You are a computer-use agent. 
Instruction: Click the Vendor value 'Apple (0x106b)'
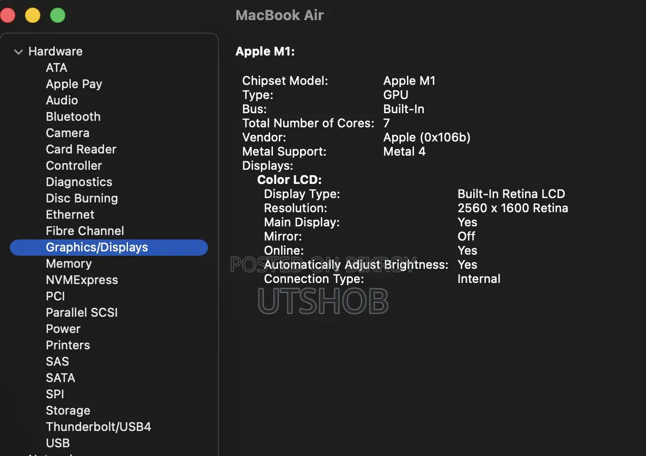coord(426,138)
